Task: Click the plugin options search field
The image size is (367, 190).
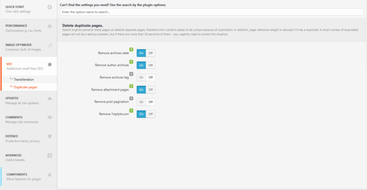Action: (x=211, y=12)
